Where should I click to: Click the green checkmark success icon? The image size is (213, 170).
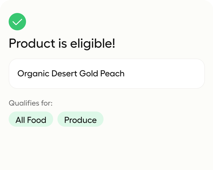(17, 22)
